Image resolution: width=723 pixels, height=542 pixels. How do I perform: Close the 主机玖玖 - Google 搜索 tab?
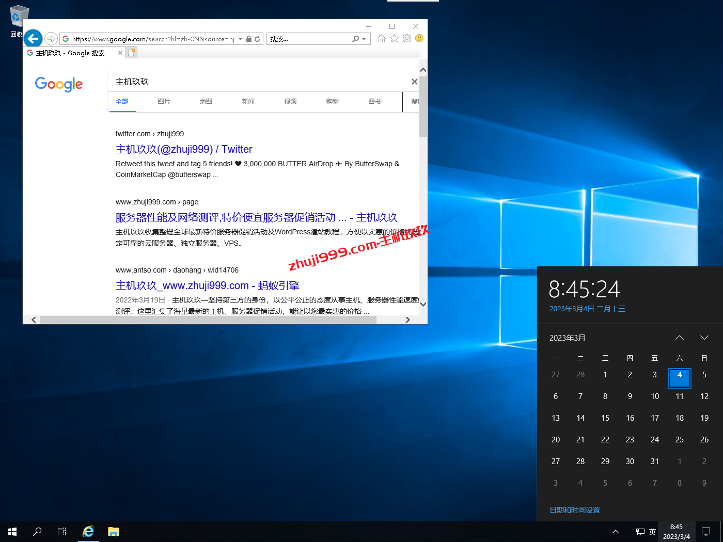click(120, 53)
